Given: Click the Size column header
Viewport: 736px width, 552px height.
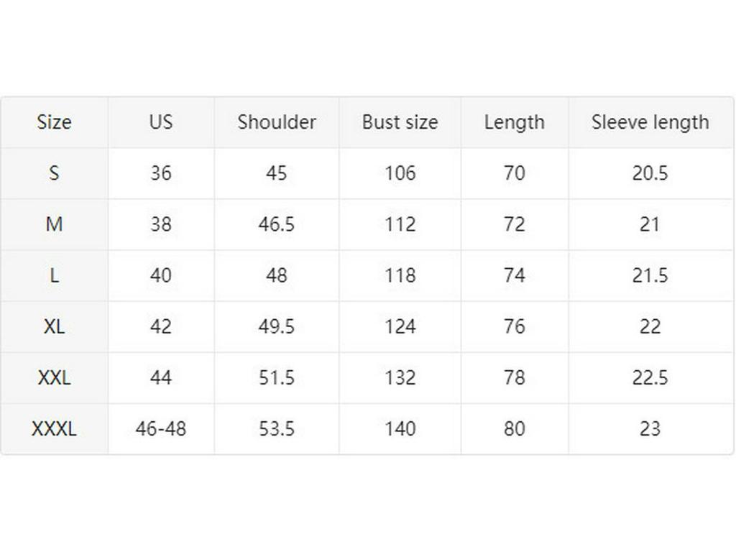Looking at the screenshot, I should coord(54,122).
